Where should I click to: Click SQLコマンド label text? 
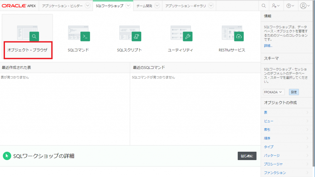(x=78, y=50)
